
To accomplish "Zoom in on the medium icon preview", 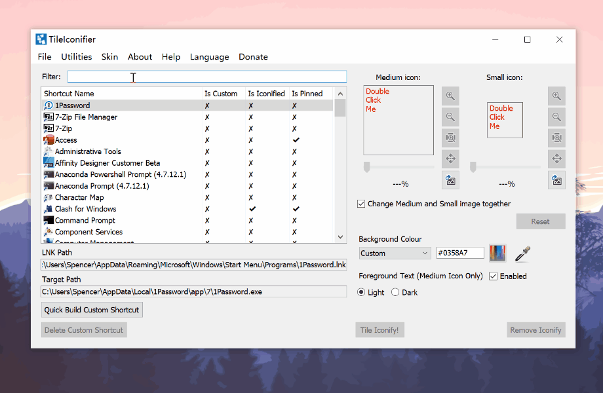I will (450, 96).
